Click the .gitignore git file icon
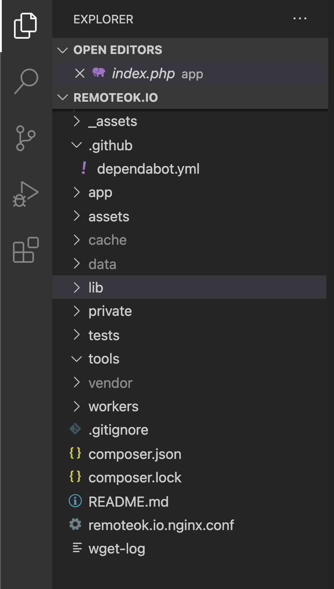Viewport: 334px width, 589px height. click(75, 430)
